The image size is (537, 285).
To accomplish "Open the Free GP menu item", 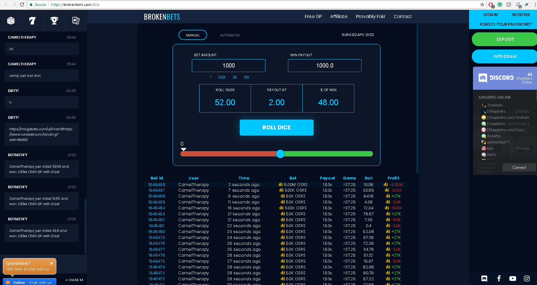I will [x=313, y=17].
